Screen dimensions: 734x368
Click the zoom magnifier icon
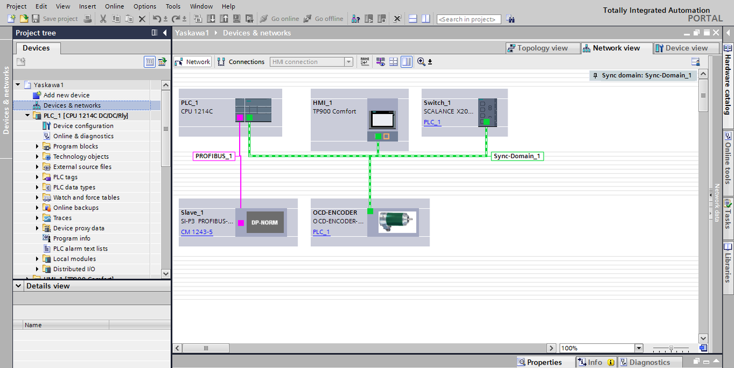coord(421,62)
